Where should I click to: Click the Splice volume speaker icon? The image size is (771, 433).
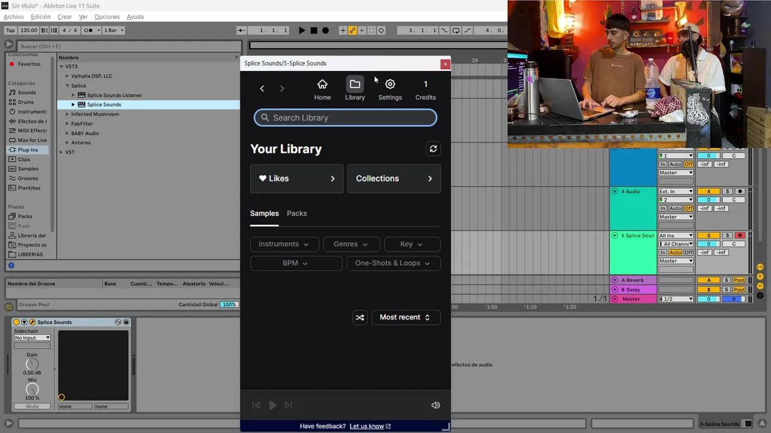[x=435, y=405]
